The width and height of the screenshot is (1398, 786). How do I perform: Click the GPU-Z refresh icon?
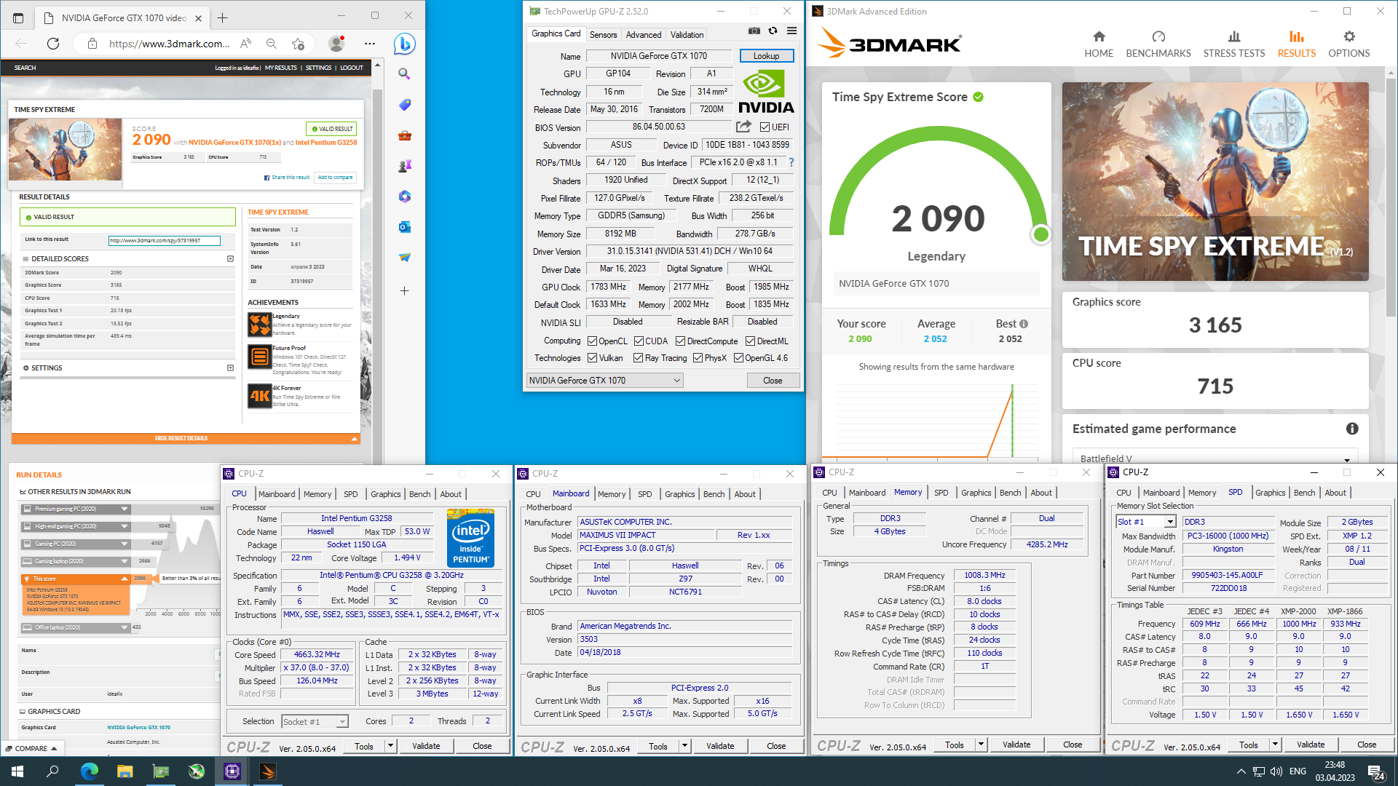click(773, 31)
